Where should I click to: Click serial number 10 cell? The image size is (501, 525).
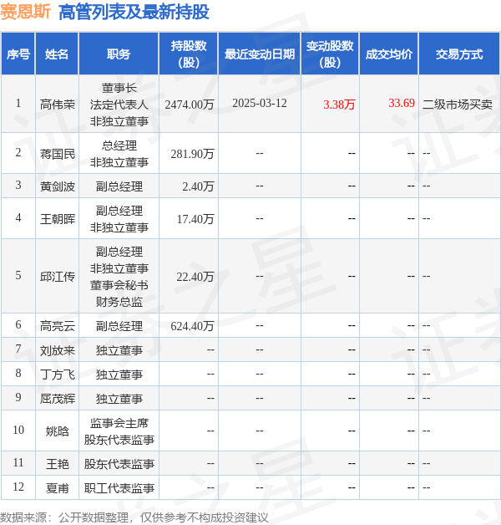pyautogui.click(x=18, y=431)
